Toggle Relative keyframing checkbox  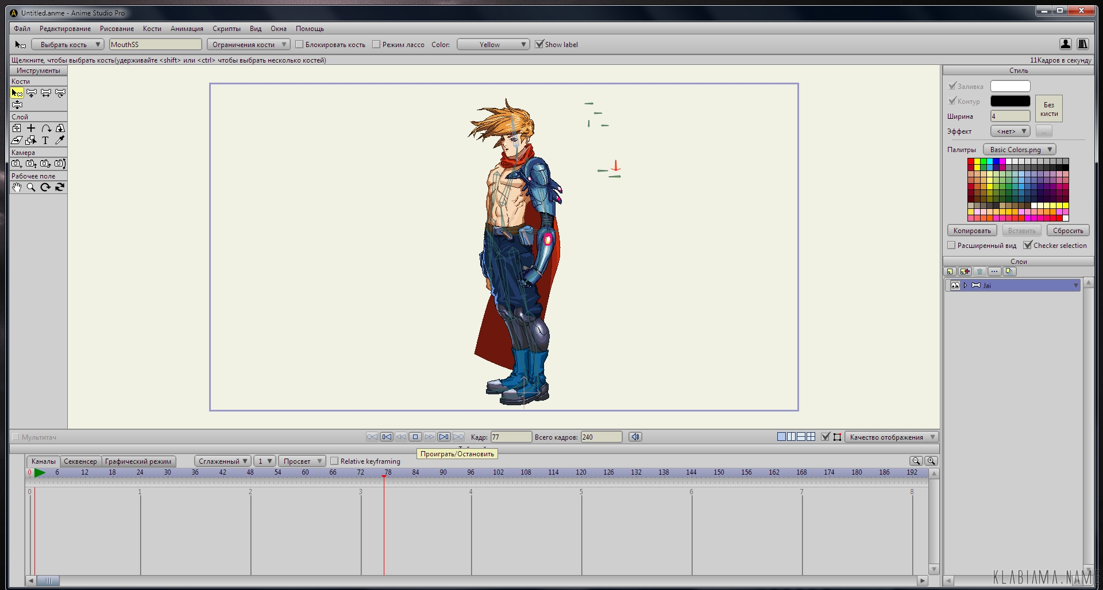click(334, 461)
